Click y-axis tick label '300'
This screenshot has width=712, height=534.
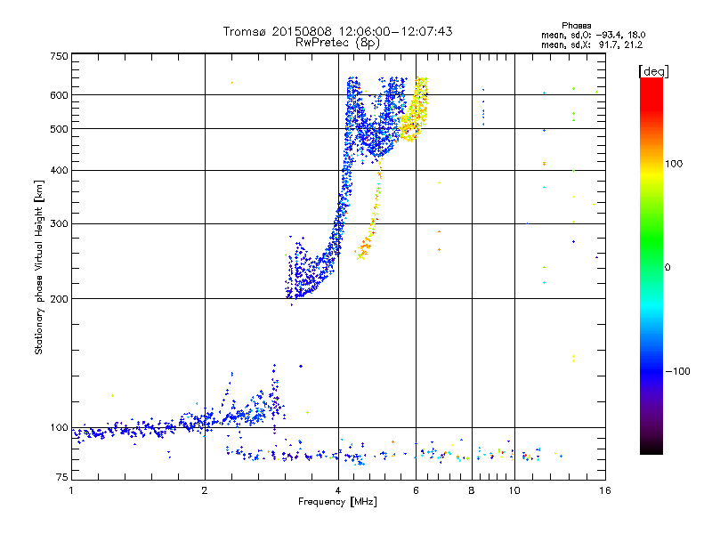pos(59,223)
